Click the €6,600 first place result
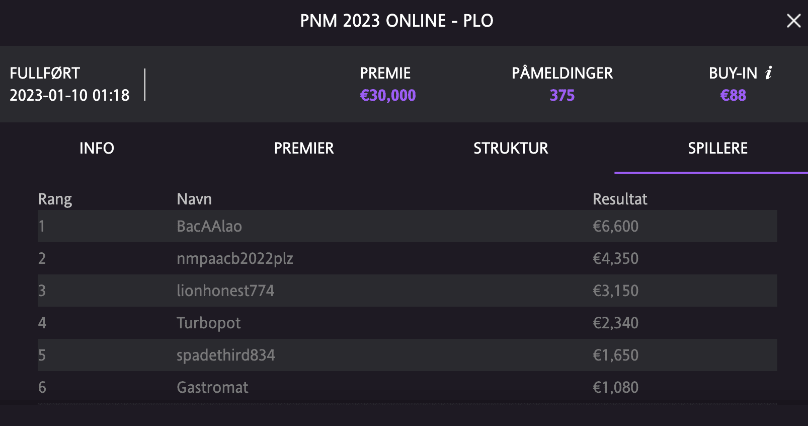Viewport: 808px width, 426px height. tap(615, 226)
